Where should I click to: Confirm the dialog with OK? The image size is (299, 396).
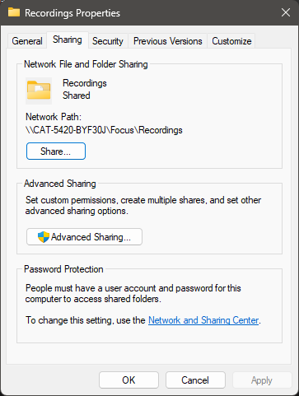128,380
